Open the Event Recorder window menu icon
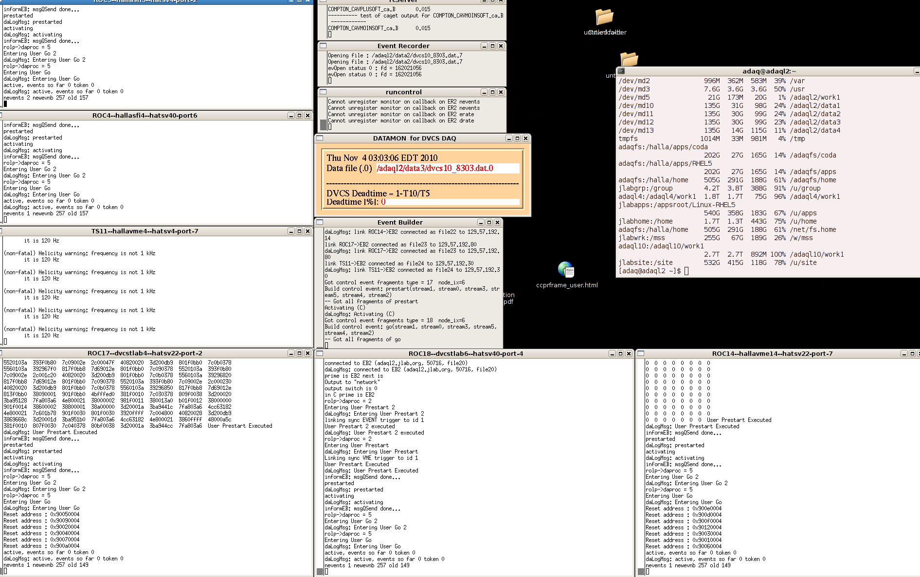The height and width of the screenshot is (577, 920). [323, 46]
